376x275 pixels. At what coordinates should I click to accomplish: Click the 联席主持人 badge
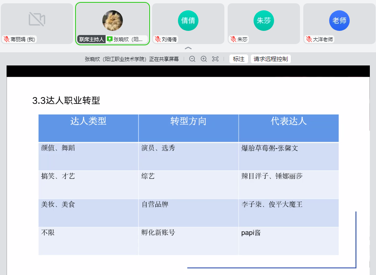point(91,39)
